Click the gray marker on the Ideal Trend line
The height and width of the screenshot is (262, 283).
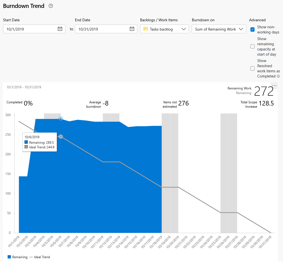[x=61, y=137]
